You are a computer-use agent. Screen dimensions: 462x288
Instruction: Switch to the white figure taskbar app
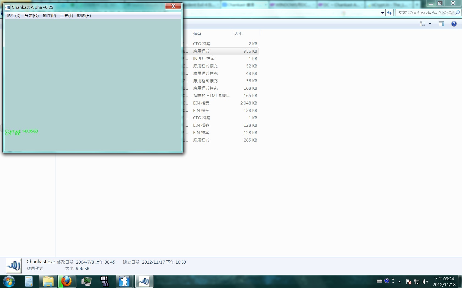point(124,281)
